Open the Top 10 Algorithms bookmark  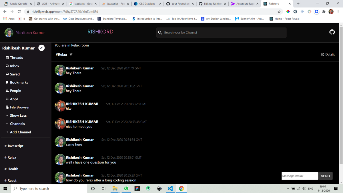click(182, 19)
